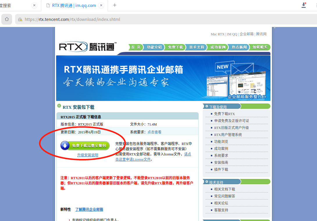Click 更新日期: 2015年6月19日 text
Image resolution: width=317 pixels, height=221 pixels.
pyautogui.click(x=81, y=132)
